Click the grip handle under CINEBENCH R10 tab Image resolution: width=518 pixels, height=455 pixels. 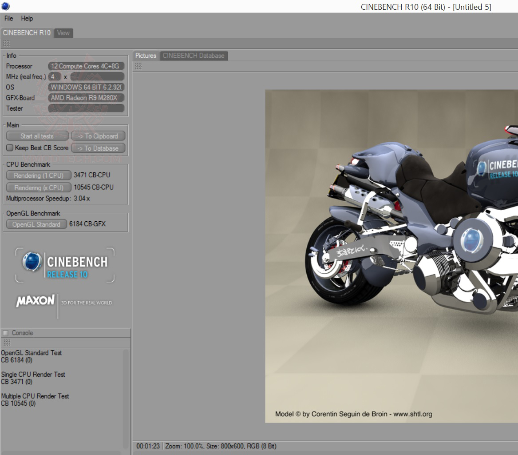pyautogui.click(x=7, y=43)
